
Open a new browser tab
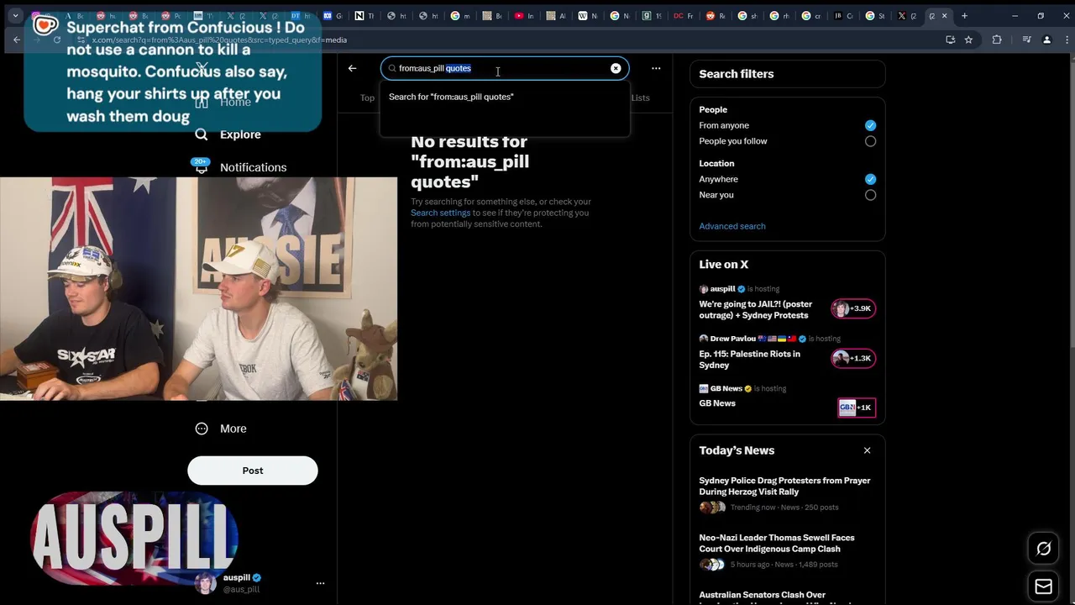point(964,16)
